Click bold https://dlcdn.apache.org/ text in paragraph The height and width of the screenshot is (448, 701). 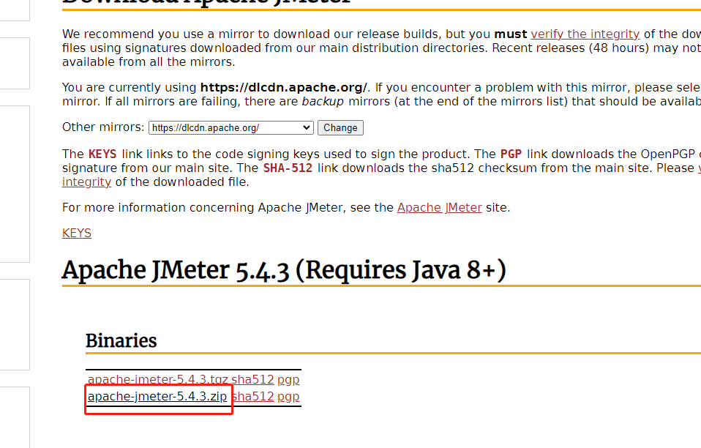(283, 87)
